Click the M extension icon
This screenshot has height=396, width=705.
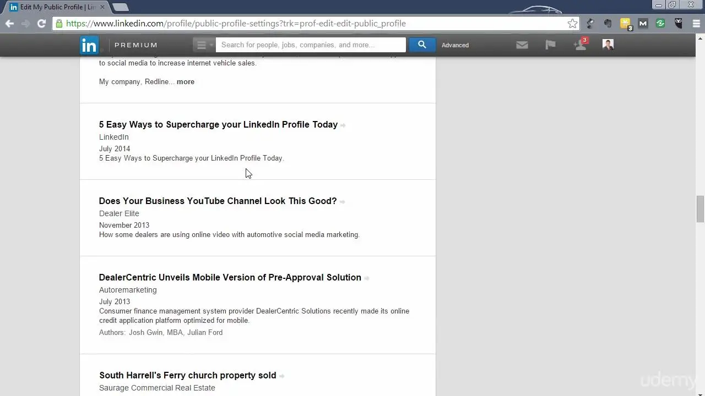(643, 23)
